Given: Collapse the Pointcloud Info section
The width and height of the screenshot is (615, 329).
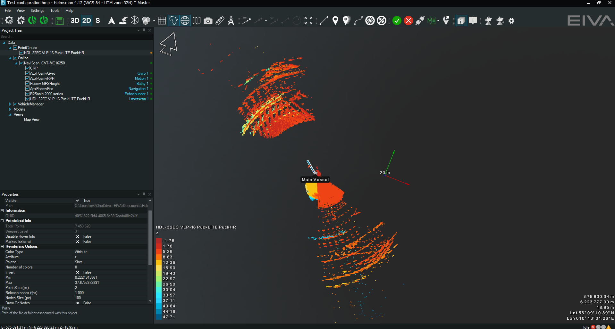Looking at the screenshot, I should 2,221.
